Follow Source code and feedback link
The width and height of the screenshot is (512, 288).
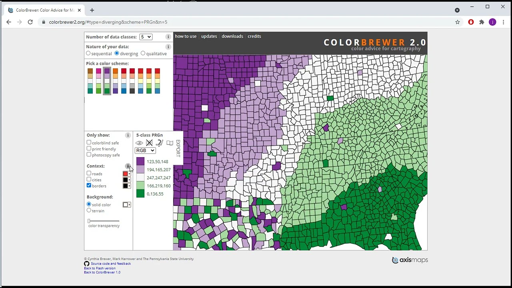click(111, 264)
